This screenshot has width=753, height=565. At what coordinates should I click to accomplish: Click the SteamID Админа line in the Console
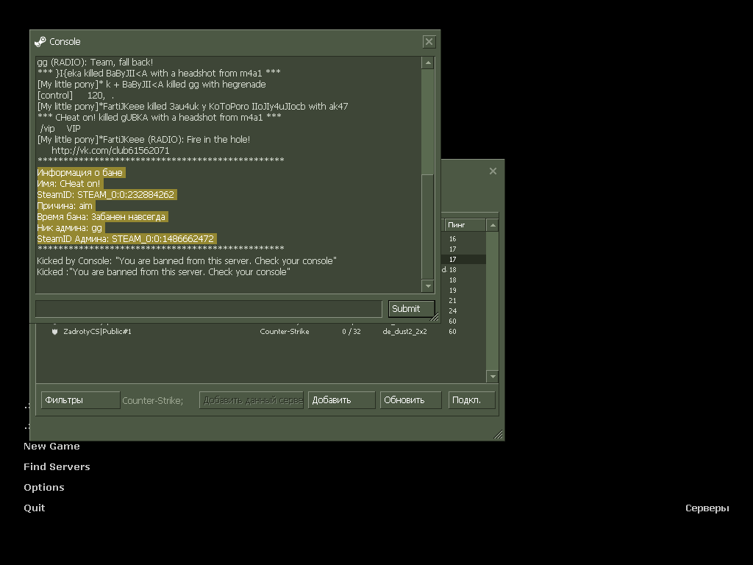[125, 239]
